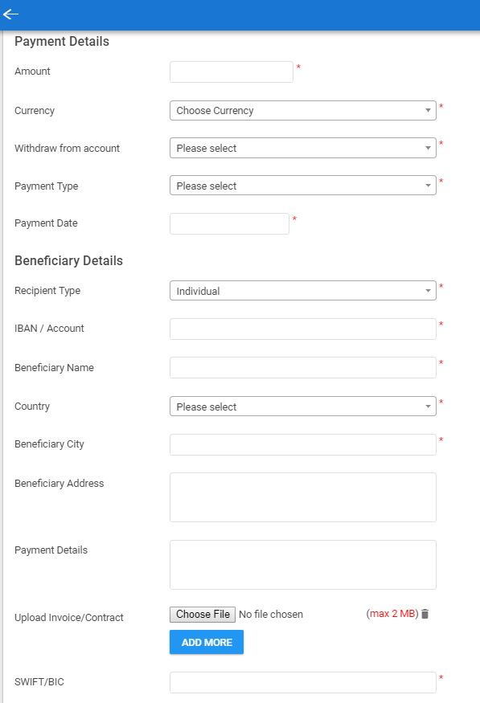Viewport: 480px width, 703px height.
Task: Click the Beneficiary Address text area
Action: coord(303,497)
